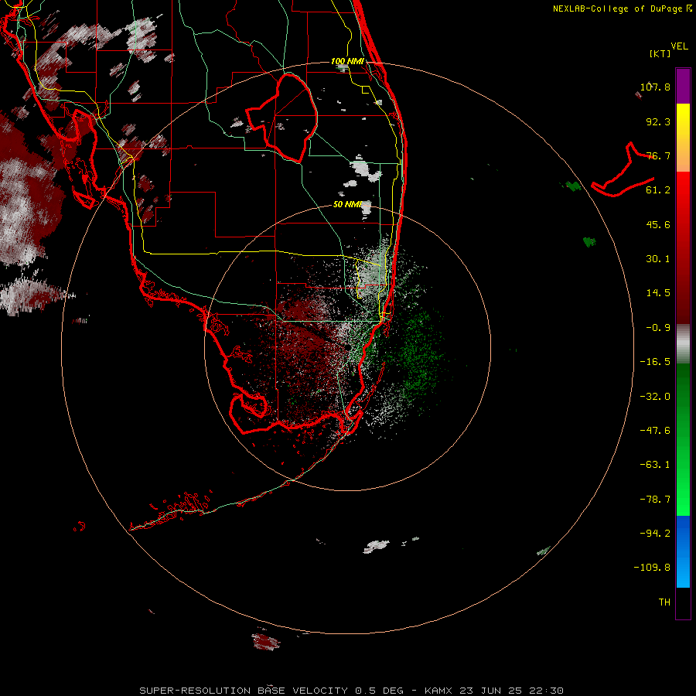
Task: Click the 76.7 scale value
Action: [x=658, y=155]
